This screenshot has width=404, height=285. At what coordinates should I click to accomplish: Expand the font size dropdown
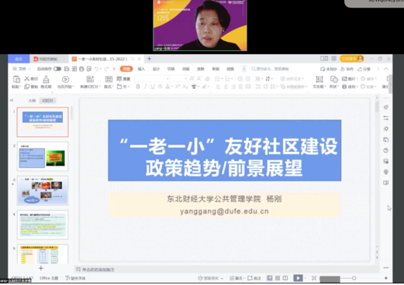(185, 78)
